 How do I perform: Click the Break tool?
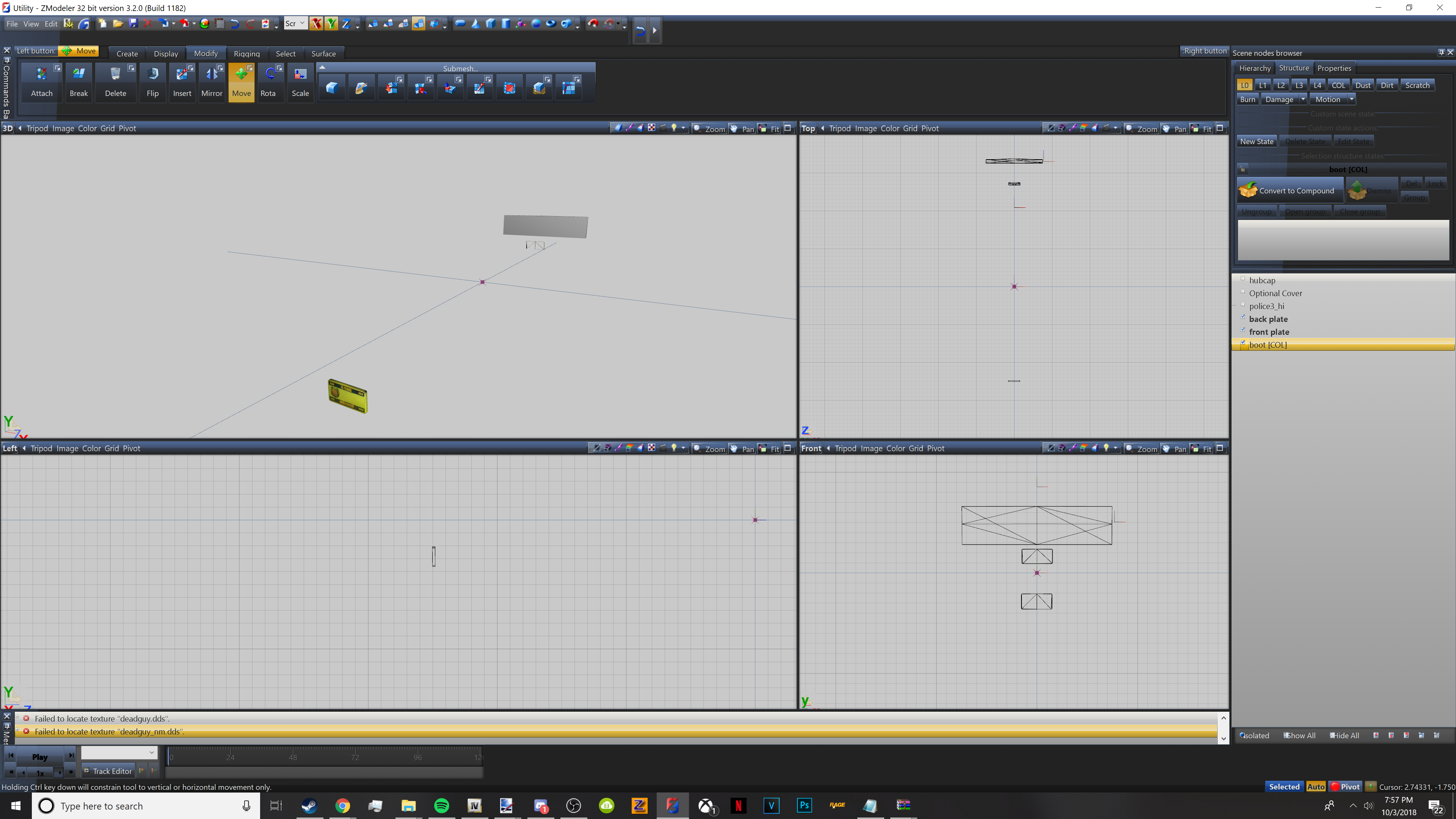[78, 82]
